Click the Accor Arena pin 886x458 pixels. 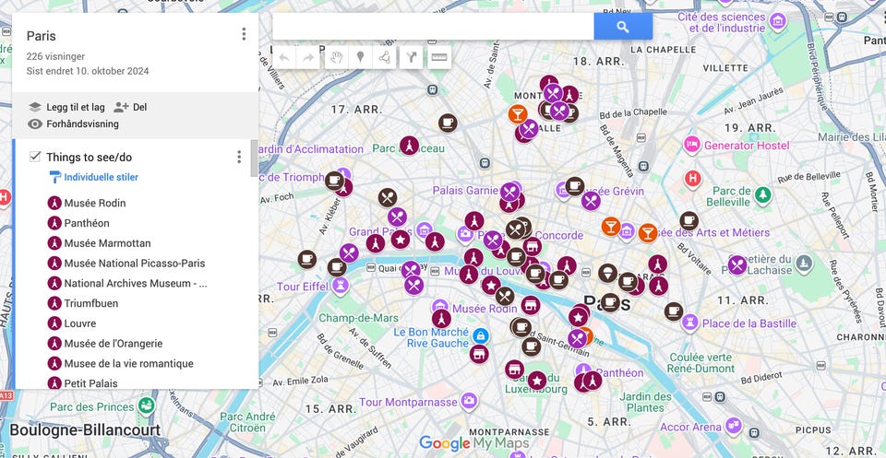tap(734, 427)
